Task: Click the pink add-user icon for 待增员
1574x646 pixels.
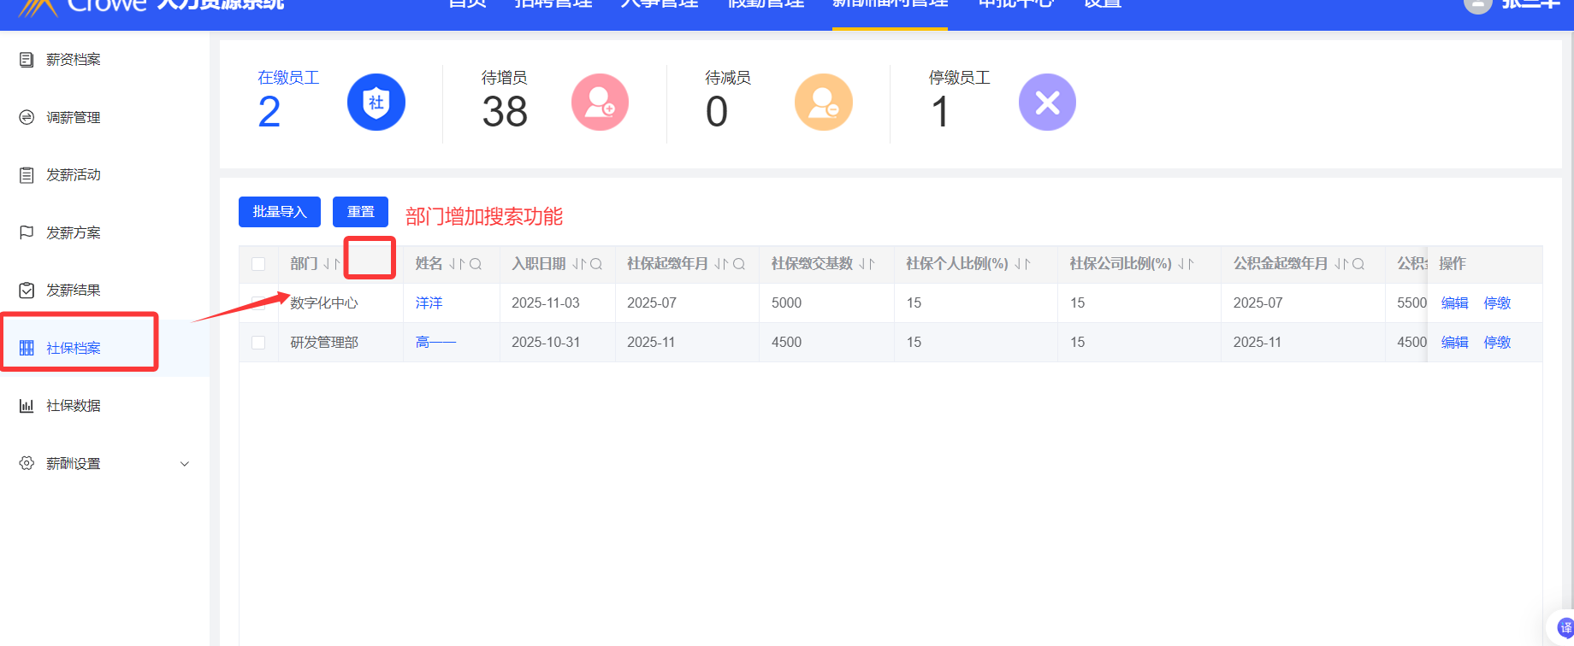Action: [x=600, y=103]
